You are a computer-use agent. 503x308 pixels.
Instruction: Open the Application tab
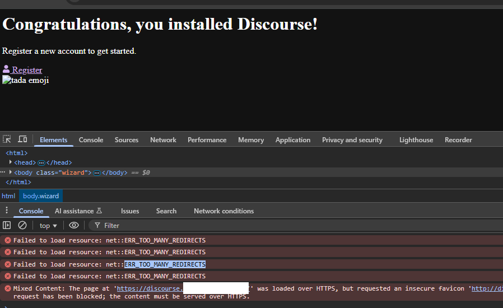click(x=293, y=140)
